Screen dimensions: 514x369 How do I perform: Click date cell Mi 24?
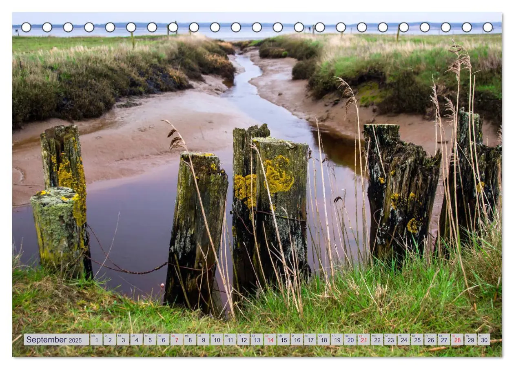pyautogui.click(x=404, y=340)
